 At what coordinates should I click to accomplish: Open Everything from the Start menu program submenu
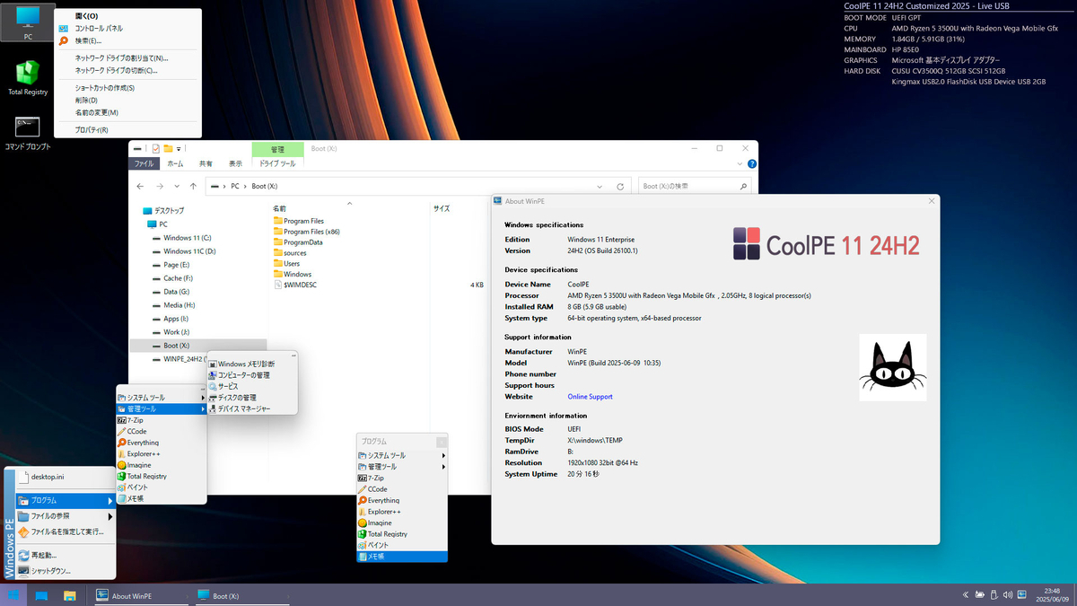(x=162, y=443)
